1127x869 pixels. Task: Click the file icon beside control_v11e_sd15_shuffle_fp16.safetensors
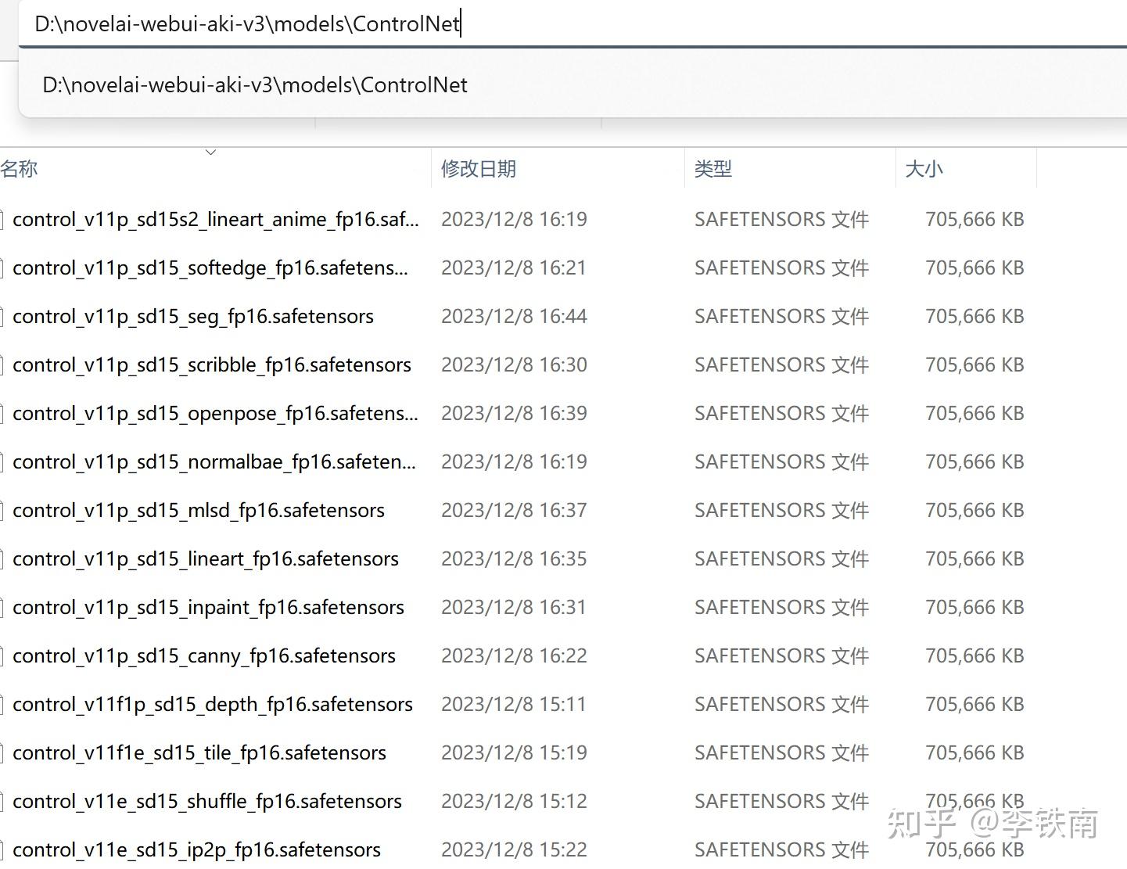tap(3, 801)
